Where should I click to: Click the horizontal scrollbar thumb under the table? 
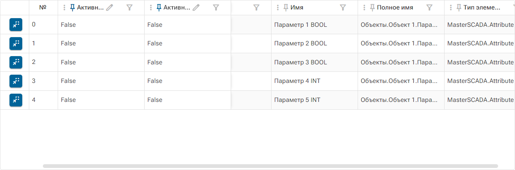270,166
